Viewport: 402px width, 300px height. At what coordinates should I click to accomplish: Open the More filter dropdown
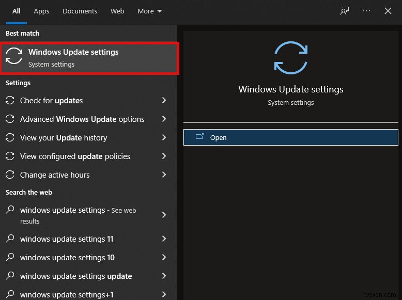pos(150,11)
